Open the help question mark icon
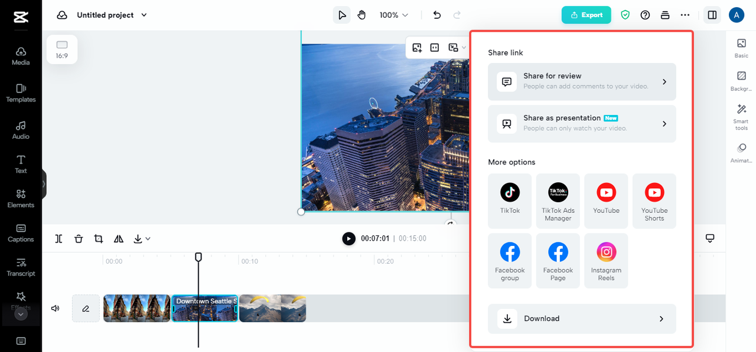Image resolution: width=756 pixels, height=352 pixels. pos(645,15)
